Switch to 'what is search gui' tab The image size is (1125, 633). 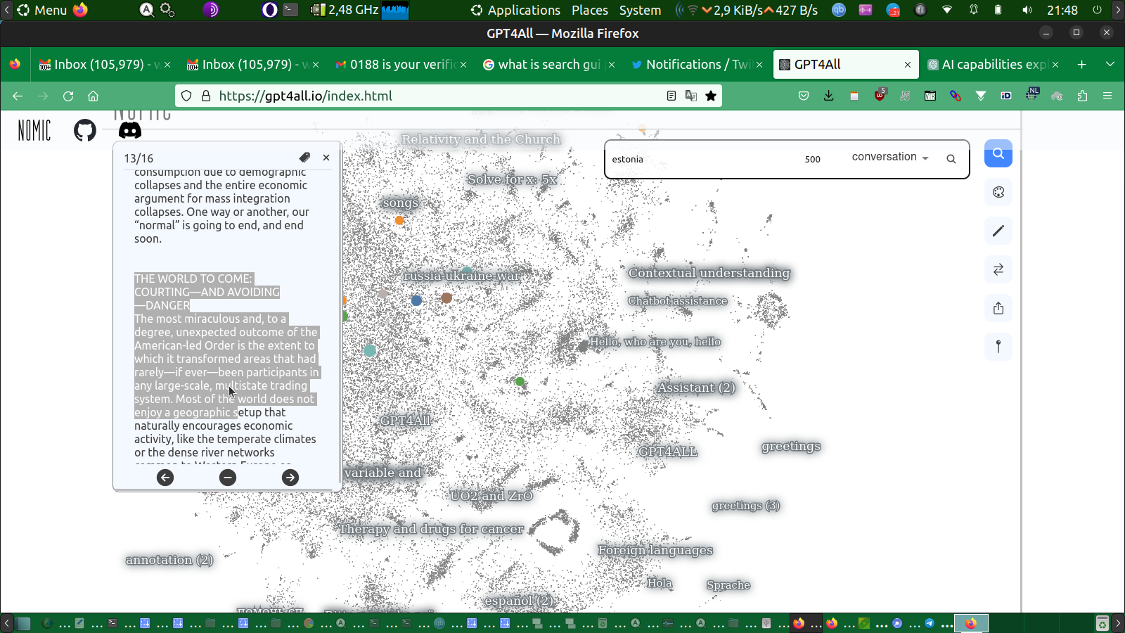coord(549,64)
